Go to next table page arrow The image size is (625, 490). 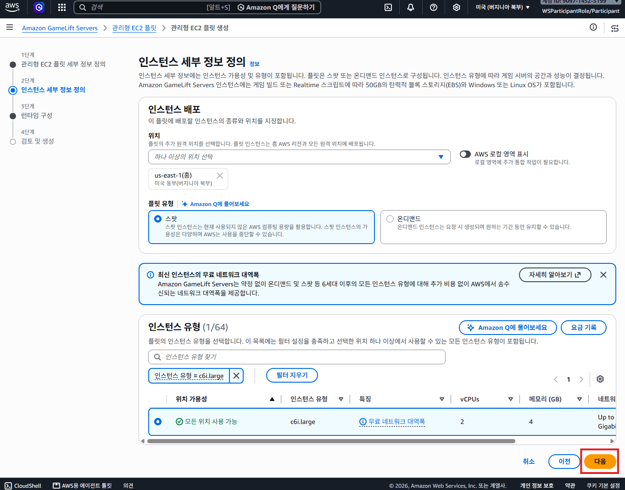pyautogui.click(x=581, y=379)
